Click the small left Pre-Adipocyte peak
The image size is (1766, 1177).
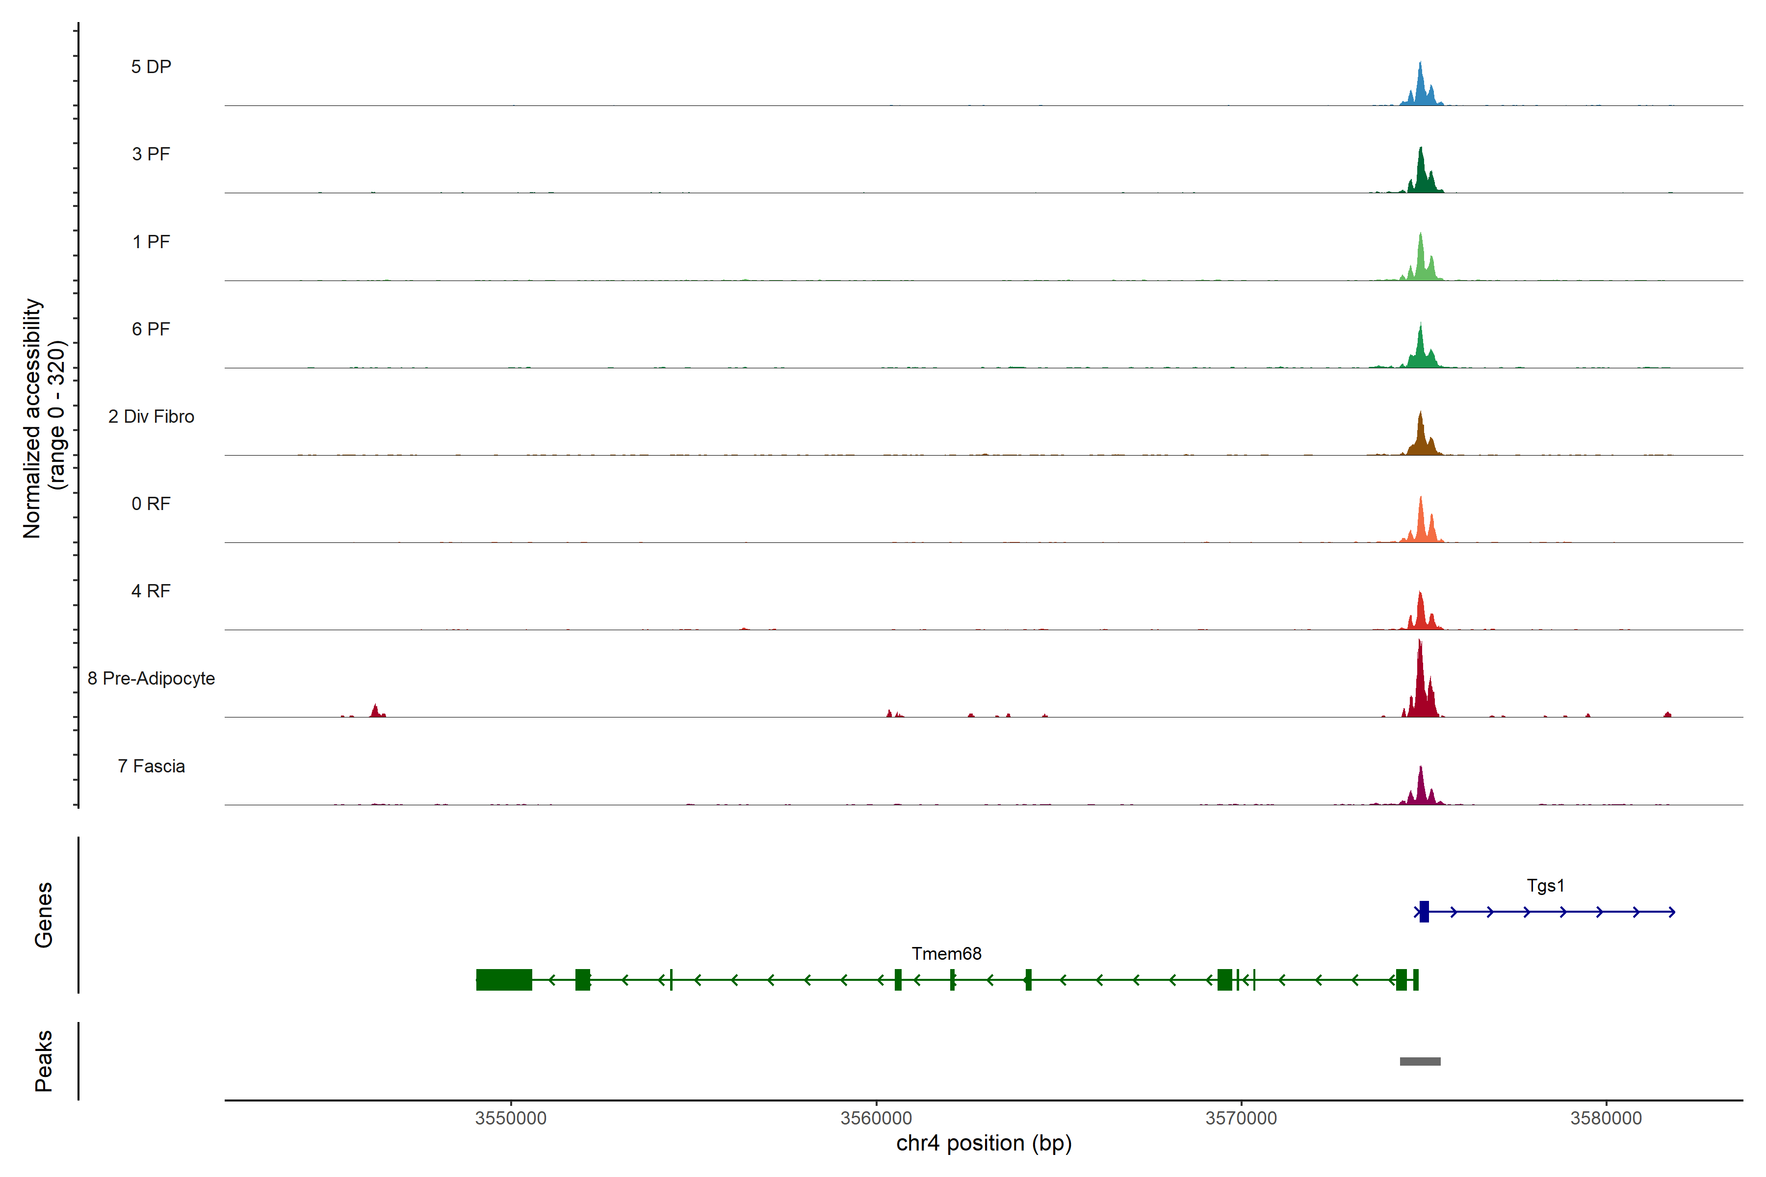point(375,711)
